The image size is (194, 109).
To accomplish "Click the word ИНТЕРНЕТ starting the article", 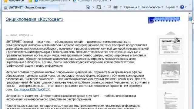I will (14, 42).
